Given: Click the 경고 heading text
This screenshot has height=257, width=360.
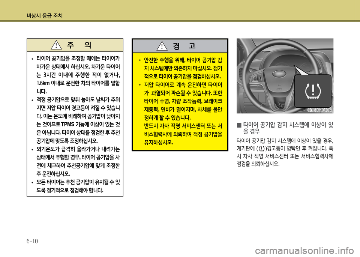Looking at the screenshot, I should coord(184,46).
